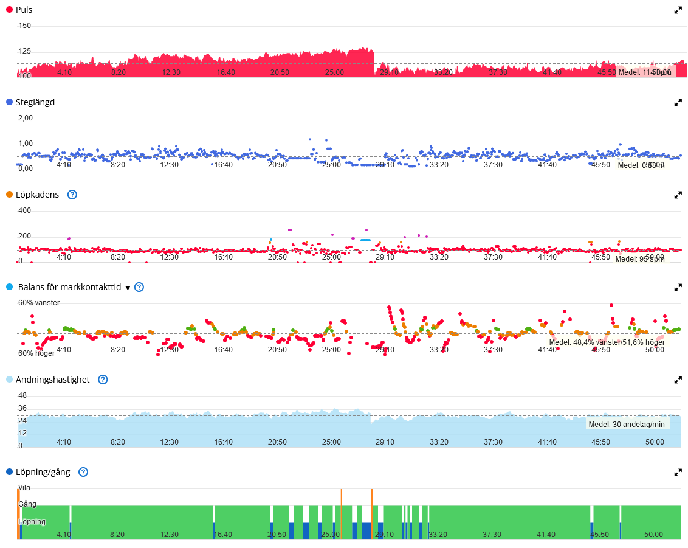This screenshot has width=688, height=548.
Task: Click the Balans för markkontakttid legend dot
Action: 9,286
